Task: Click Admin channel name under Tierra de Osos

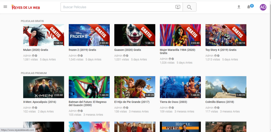Action: (x=164, y=108)
